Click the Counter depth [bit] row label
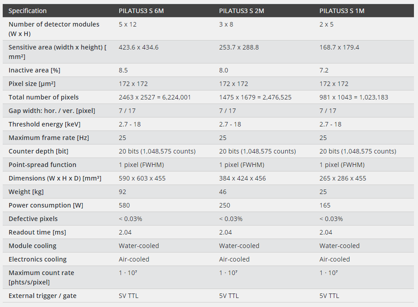The height and width of the screenshot is (307, 418). 38,152
